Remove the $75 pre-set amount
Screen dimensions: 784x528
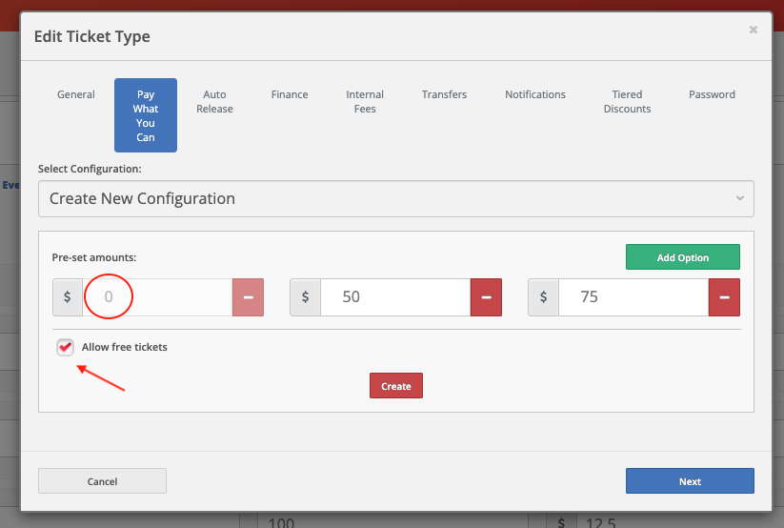724,297
